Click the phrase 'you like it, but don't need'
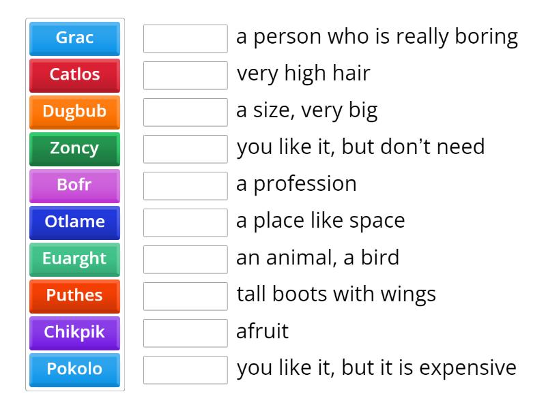546x409 pixels. coord(361,147)
